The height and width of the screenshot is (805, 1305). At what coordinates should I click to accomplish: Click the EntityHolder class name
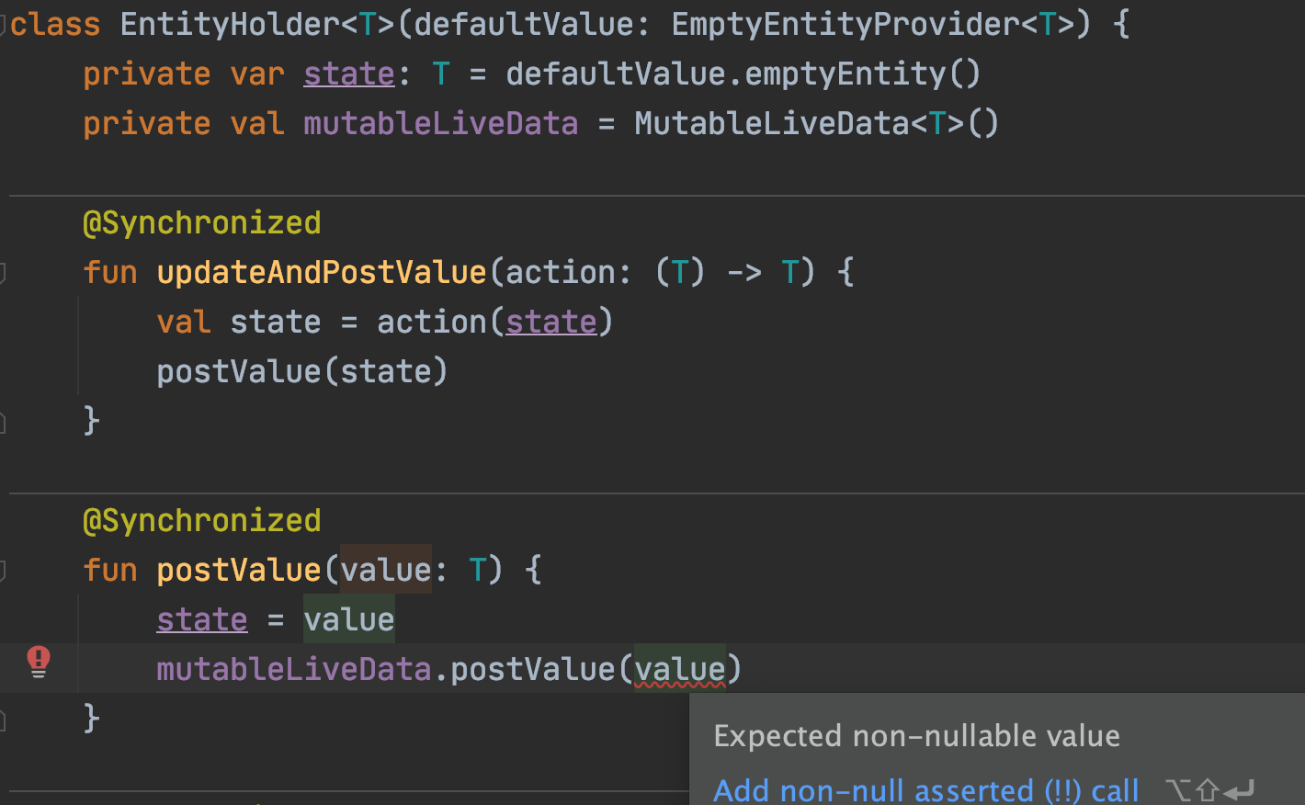(x=229, y=25)
